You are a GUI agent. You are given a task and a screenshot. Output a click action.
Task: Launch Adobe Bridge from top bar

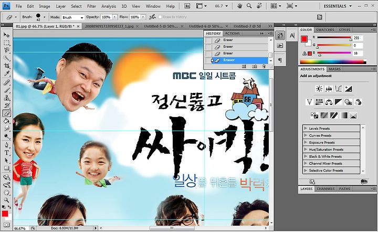pos(187,6)
